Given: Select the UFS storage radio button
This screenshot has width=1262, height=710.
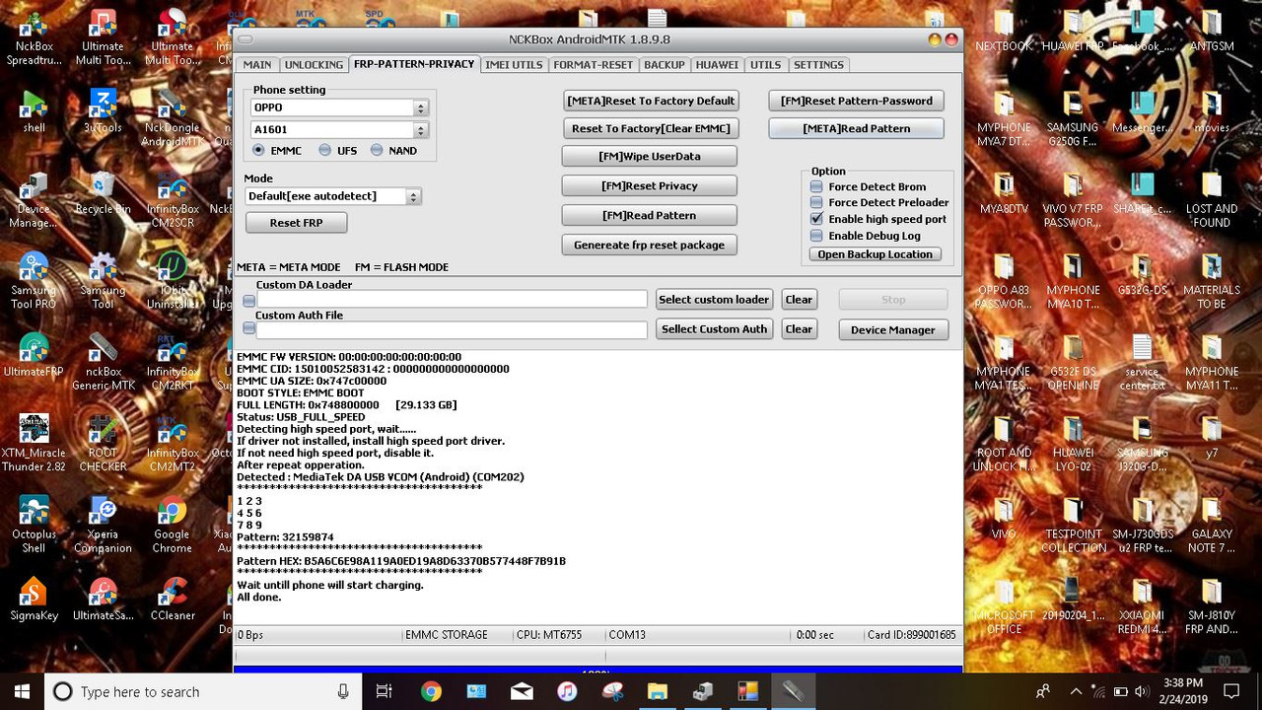Looking at the screenshot, I should [x=324, y=150].
